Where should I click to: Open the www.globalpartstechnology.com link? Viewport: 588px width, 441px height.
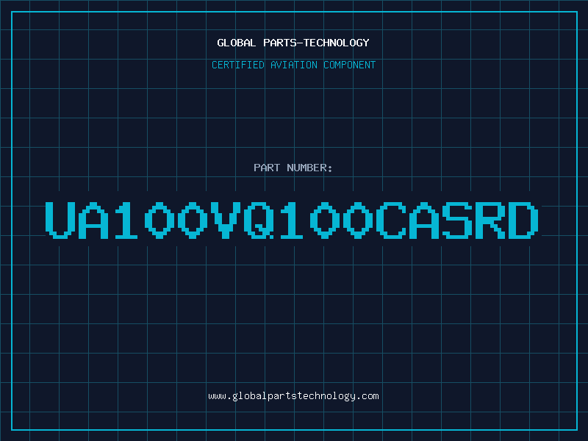click(293, 396)
